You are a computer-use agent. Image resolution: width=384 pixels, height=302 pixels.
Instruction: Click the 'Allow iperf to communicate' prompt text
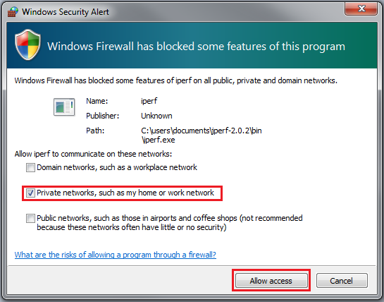pyautogui.click(x=93, y=154)
